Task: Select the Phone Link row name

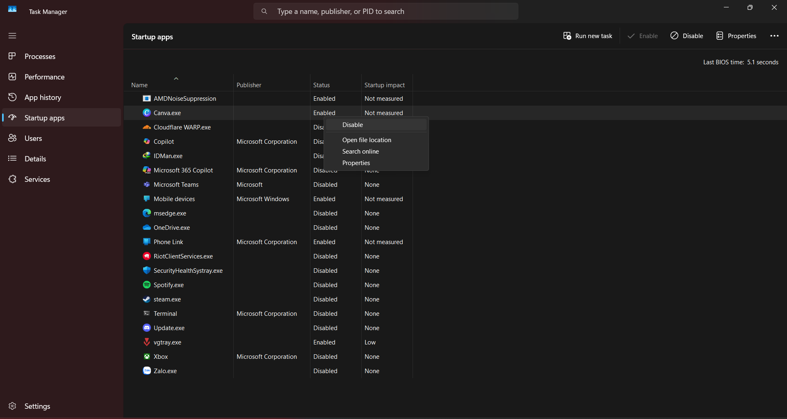Action: click(169, 242)
